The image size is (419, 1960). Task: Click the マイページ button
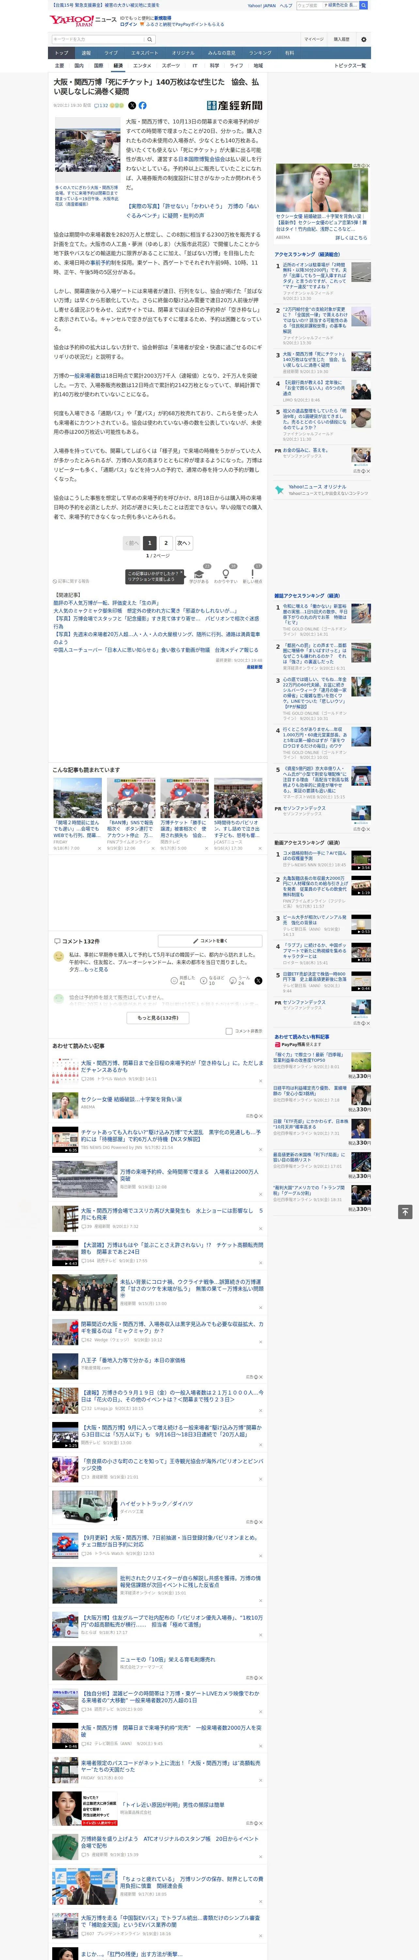(313, 40)
